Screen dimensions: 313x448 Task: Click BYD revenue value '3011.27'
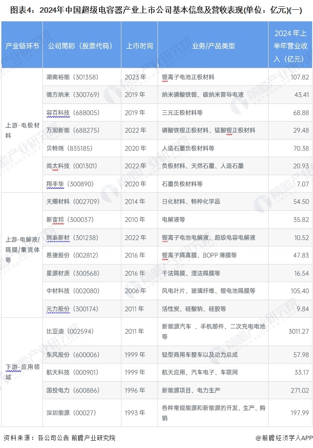pyautogui.click(x=298, y=331)
